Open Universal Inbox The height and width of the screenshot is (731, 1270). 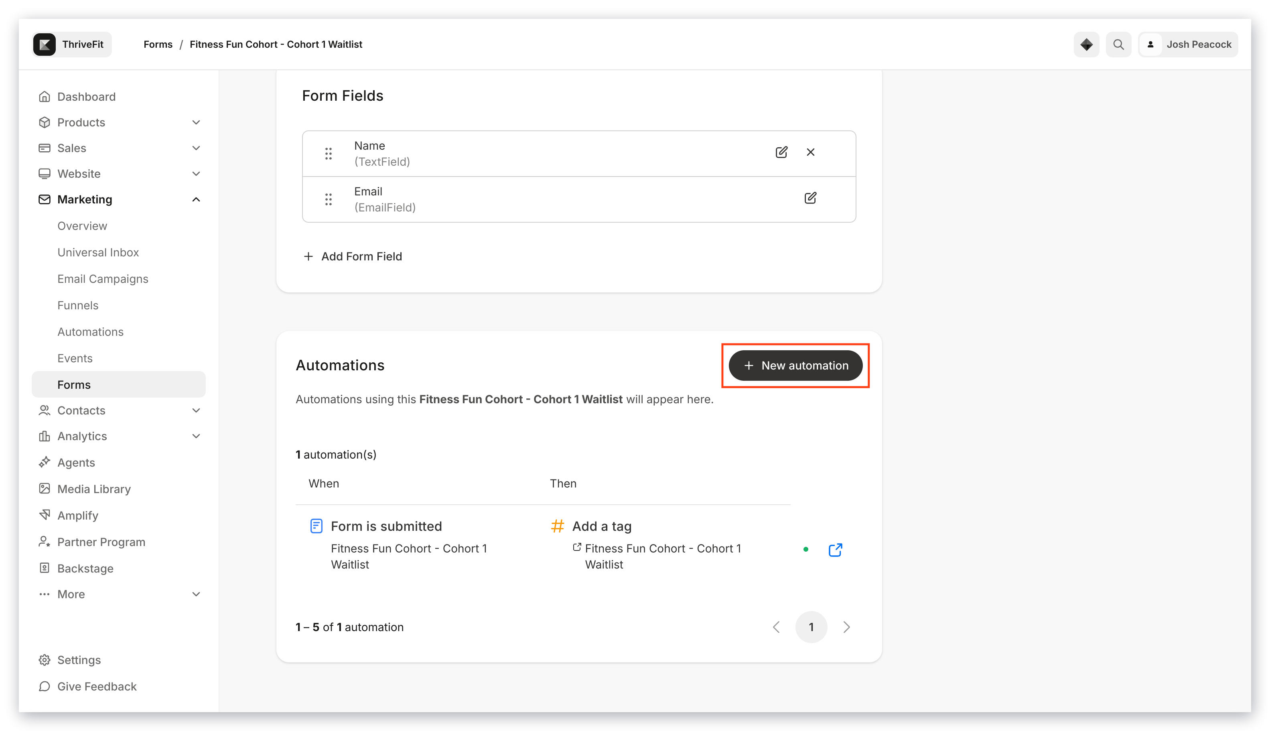98,252
